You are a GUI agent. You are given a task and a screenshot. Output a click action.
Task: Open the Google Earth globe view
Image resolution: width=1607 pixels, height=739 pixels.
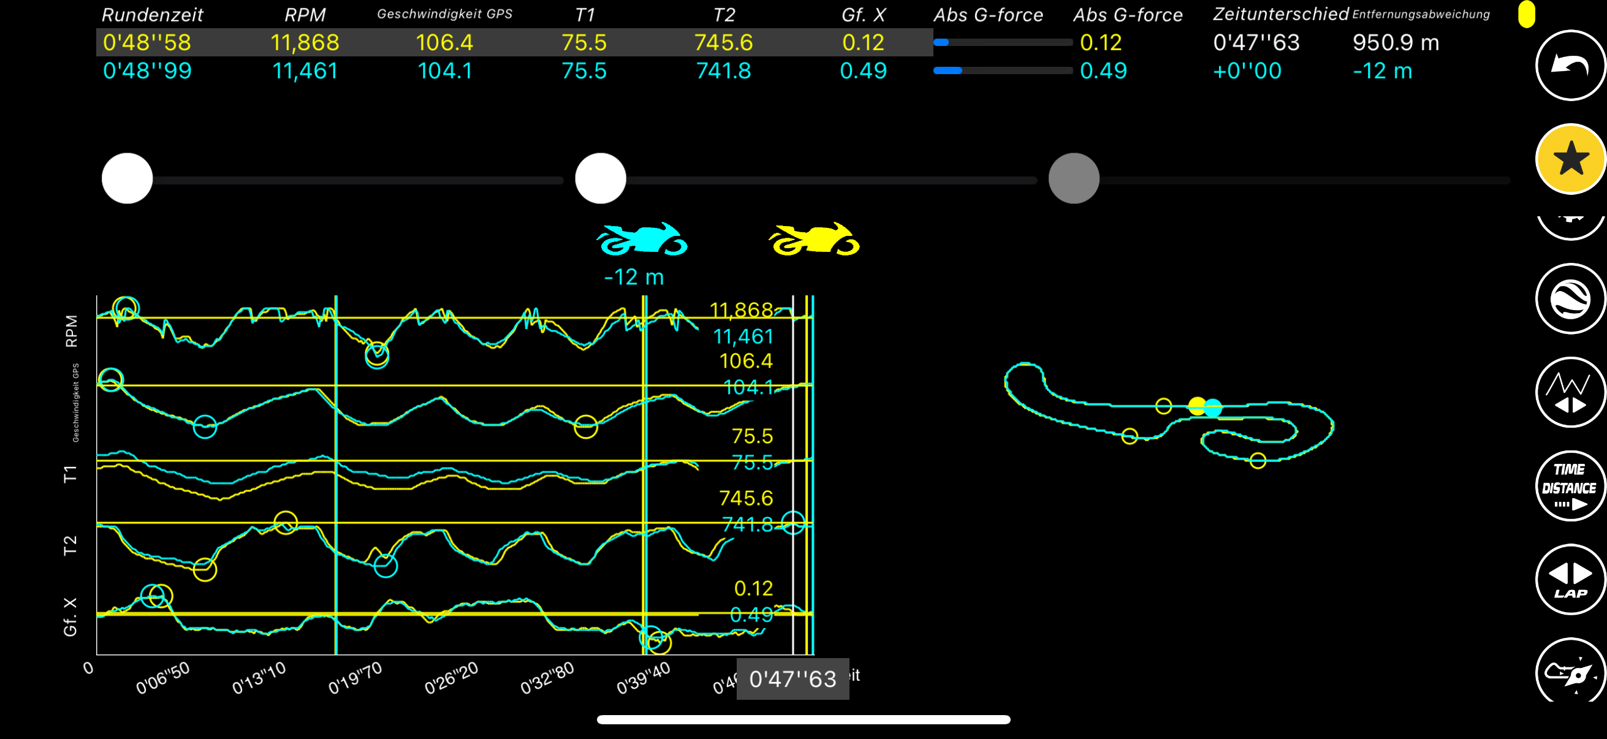click(x=1570, y=298)
